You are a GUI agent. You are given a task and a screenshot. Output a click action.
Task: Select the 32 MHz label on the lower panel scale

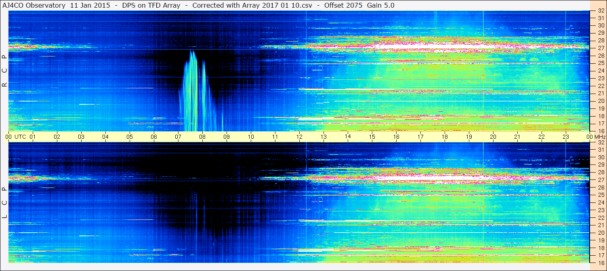601,143
